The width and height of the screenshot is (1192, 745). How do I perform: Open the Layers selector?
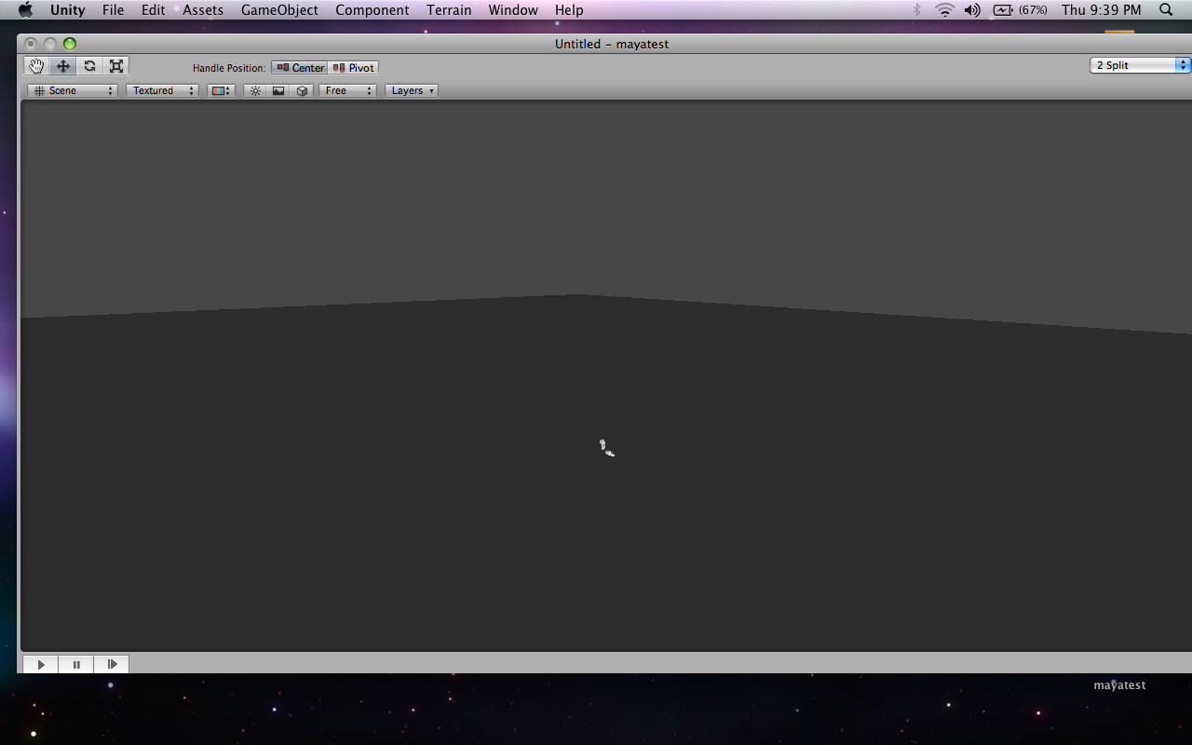click(x=411, y=90)
